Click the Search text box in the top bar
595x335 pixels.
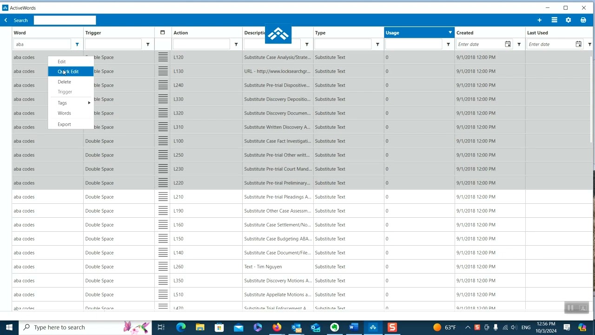point(65,20)
